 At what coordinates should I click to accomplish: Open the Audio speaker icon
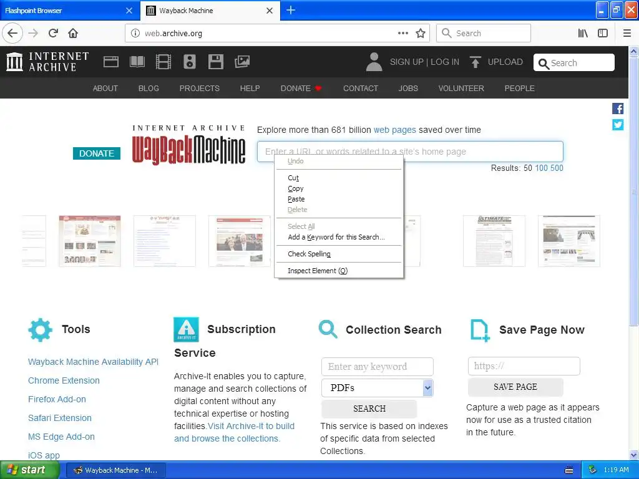click(190, 62)
